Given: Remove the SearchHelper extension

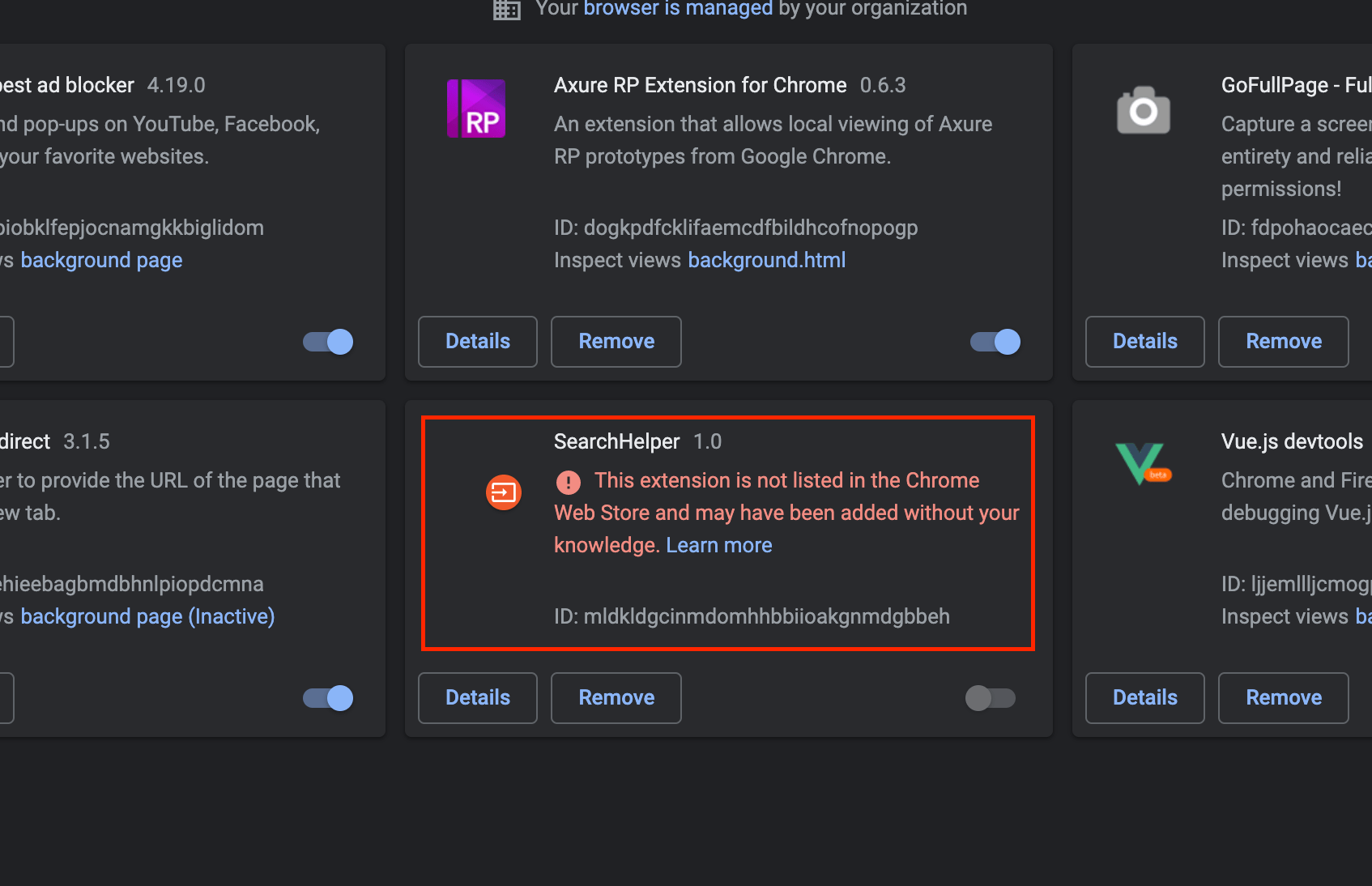Looking at the screenshot, I should click(x=616, y=697).
